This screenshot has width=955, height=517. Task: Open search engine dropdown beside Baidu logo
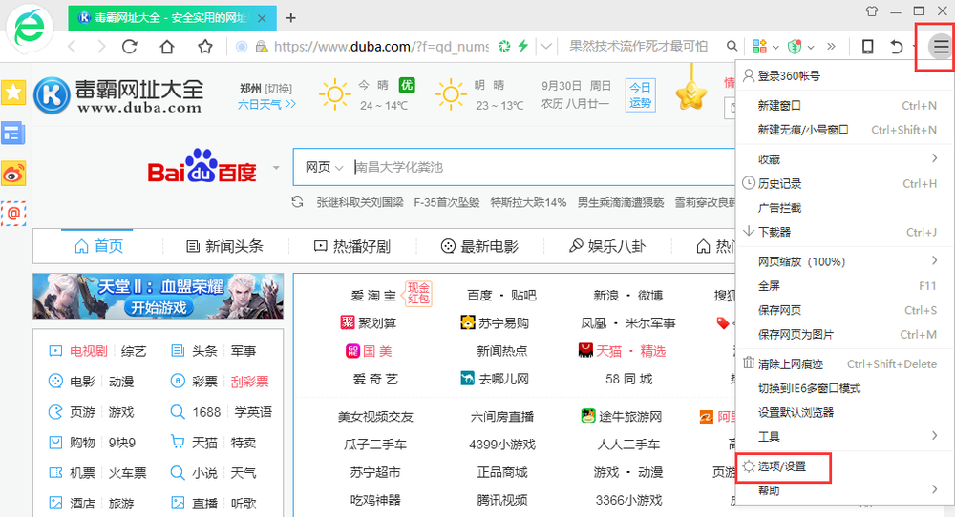(276, 168)
